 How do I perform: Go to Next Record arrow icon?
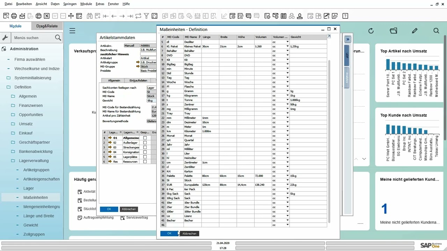point(122,16)
